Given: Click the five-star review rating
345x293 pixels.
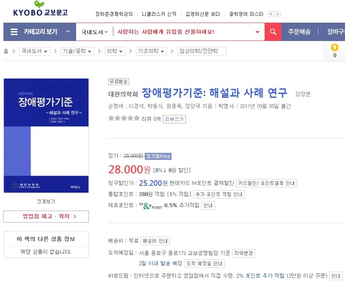Looking at the screenshot, I should coord(124,118).
